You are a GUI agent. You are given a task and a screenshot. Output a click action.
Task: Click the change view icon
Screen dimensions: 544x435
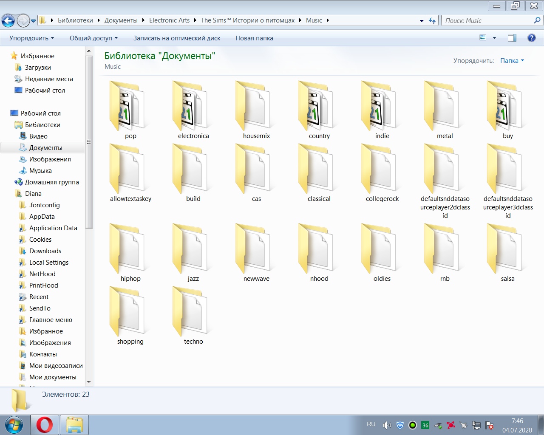pos(483,38)
